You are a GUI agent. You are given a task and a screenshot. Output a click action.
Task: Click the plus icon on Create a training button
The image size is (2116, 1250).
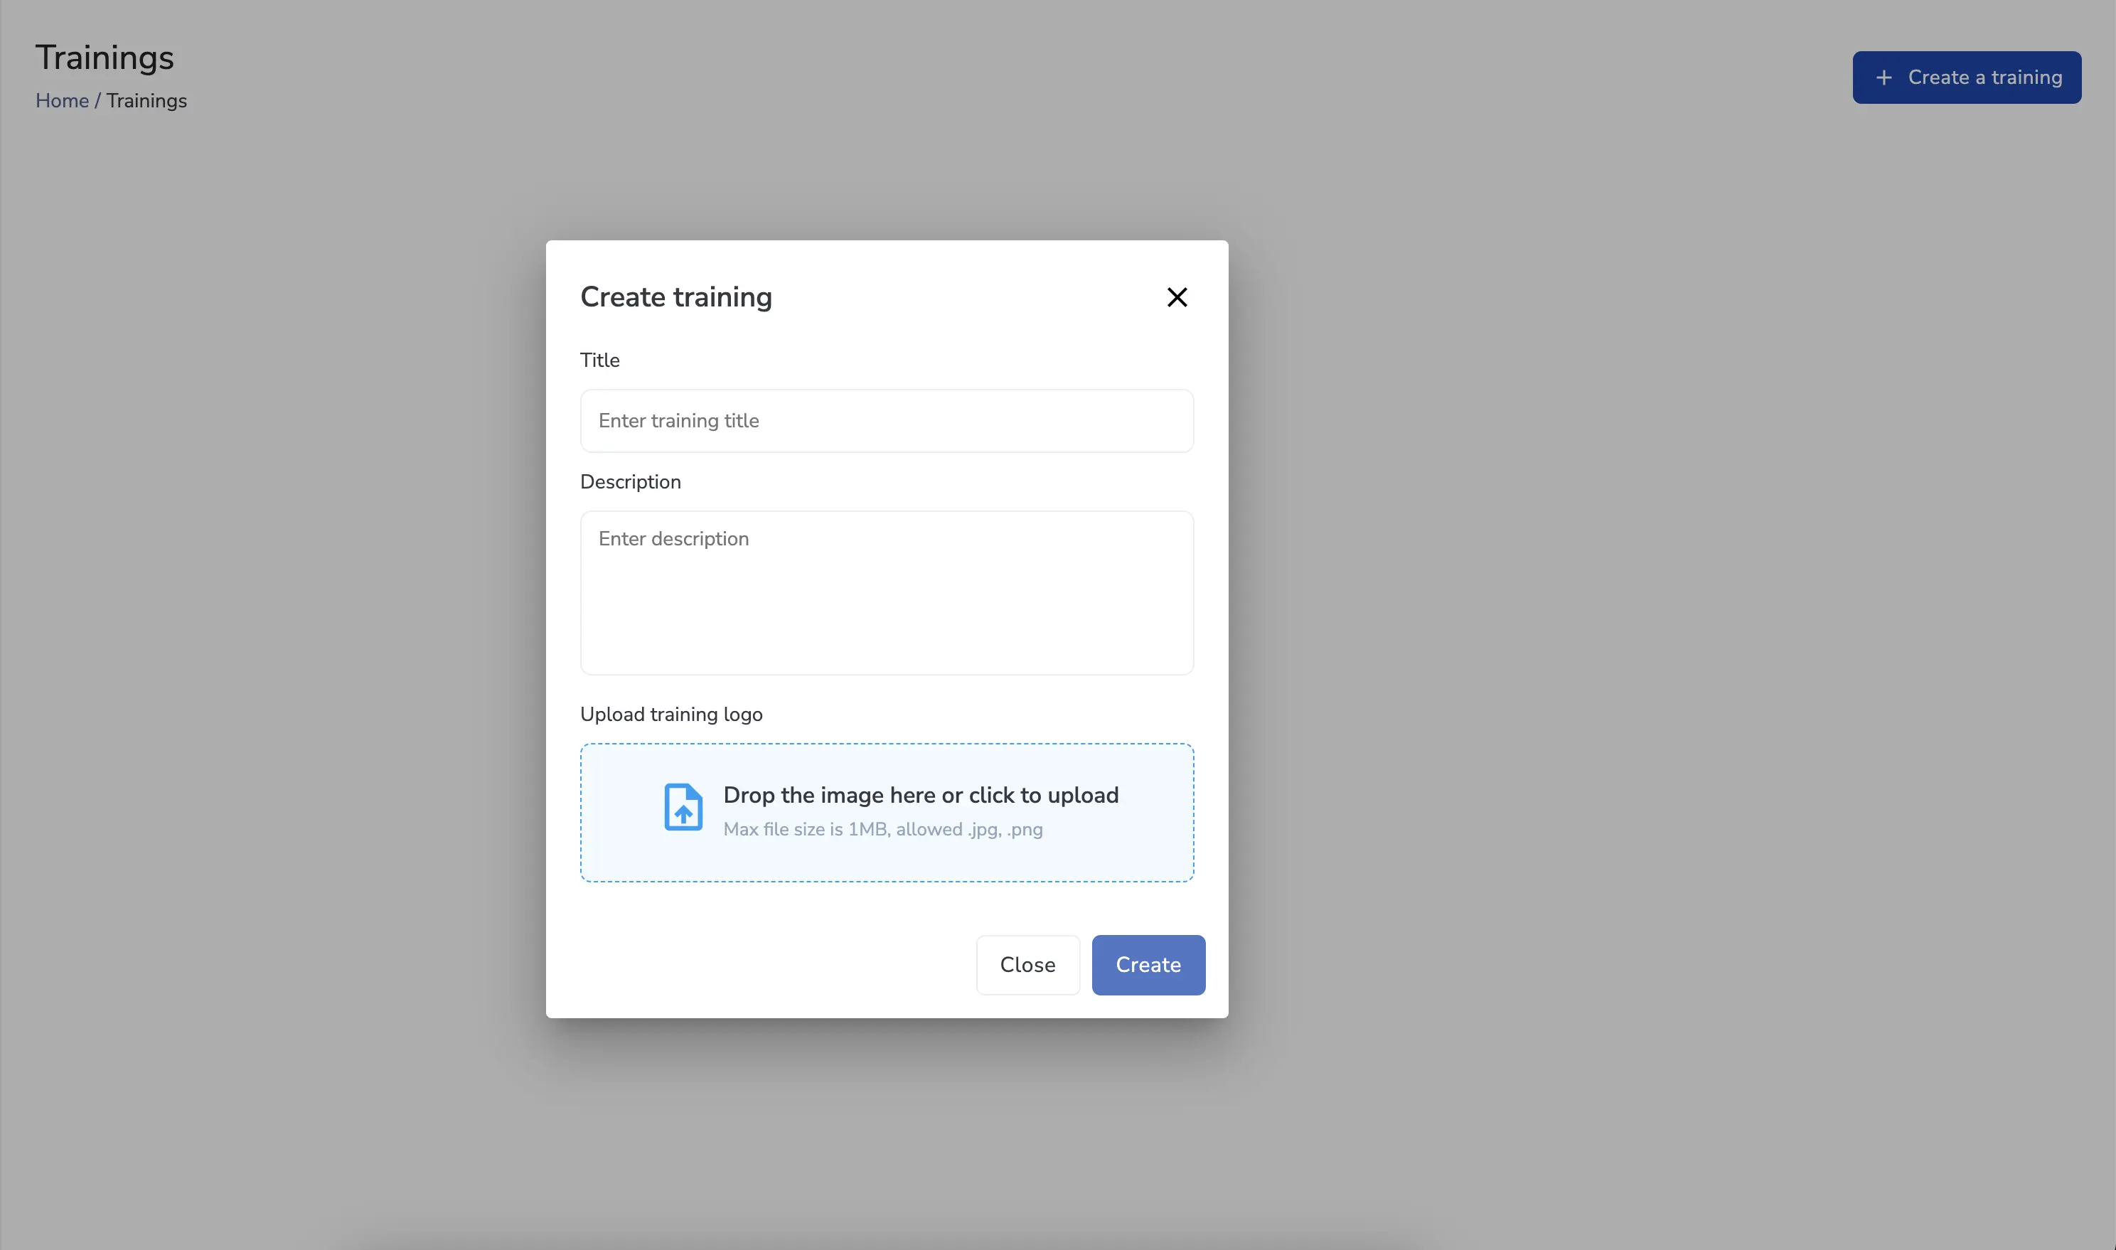tap(1883, 77)
